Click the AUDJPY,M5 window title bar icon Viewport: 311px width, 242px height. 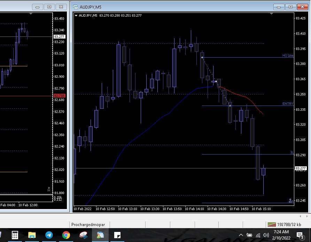pos(75,7)
